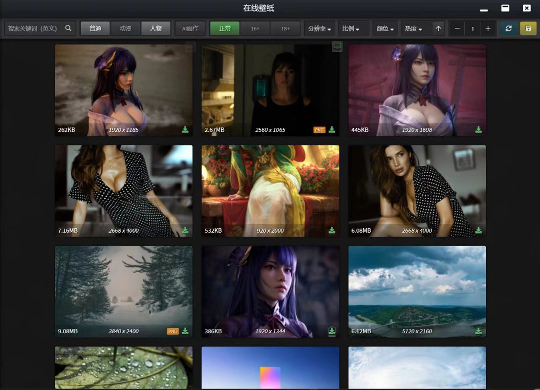
Task: Download the 3840 x 2400 snowy forest wallpaper
Action: (x=185, y=331)
